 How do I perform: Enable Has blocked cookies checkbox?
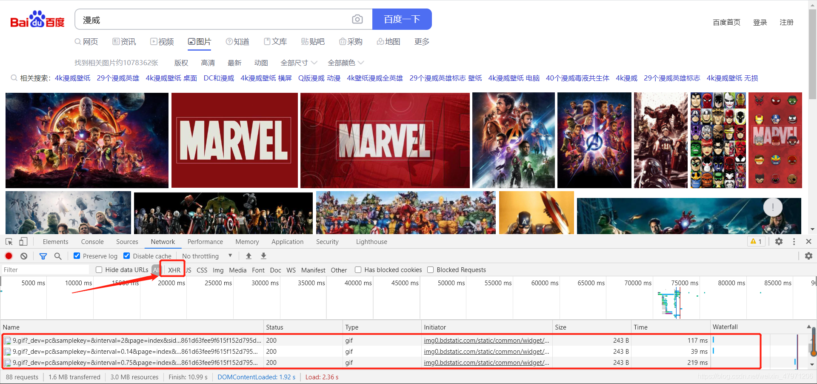pos(358,270)
